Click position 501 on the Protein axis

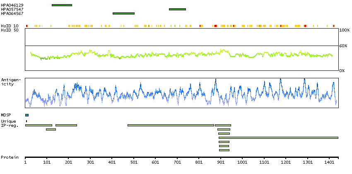134,163
